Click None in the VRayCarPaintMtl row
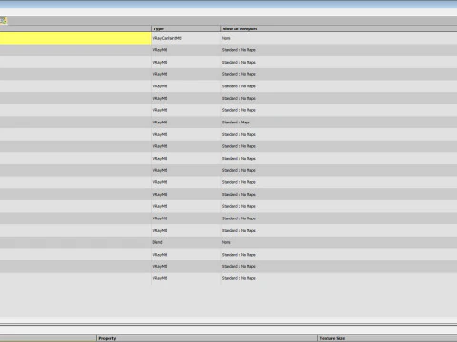Viewport: 457px width, 342px height. click(x=227, y=38)
